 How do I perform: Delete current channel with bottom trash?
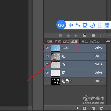pyautogui.click(x=101, y=108)
